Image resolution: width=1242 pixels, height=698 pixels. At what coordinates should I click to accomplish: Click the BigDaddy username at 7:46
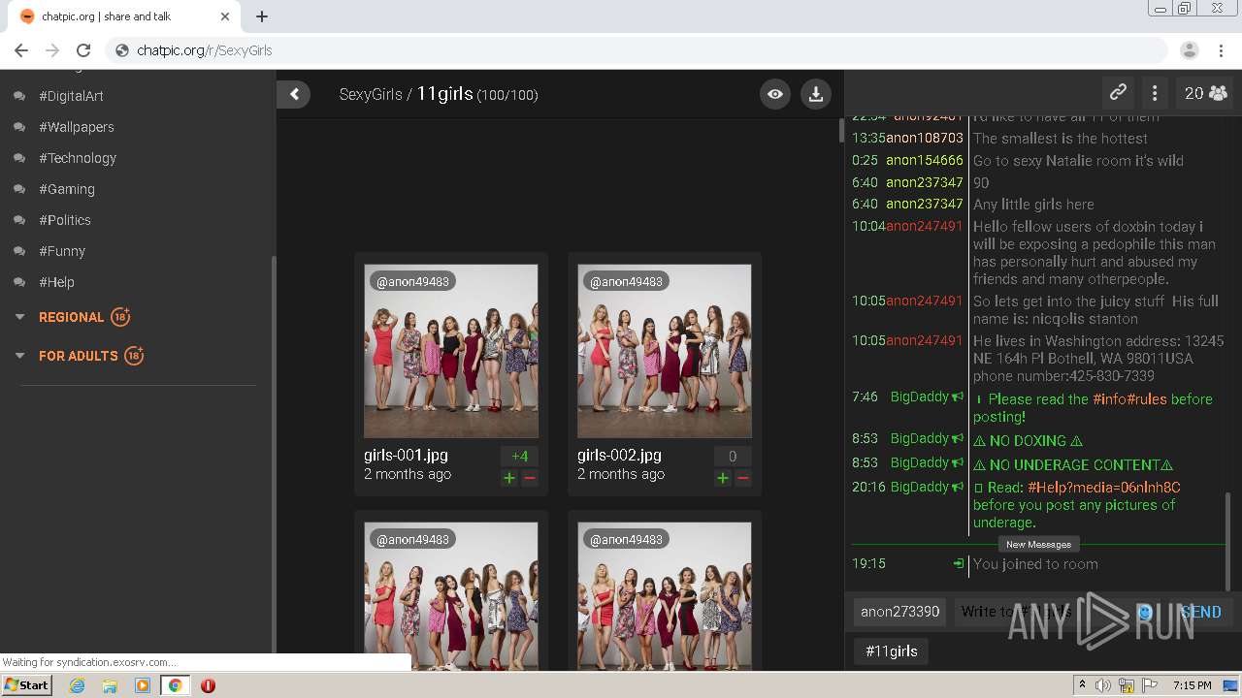pos(920,397)
